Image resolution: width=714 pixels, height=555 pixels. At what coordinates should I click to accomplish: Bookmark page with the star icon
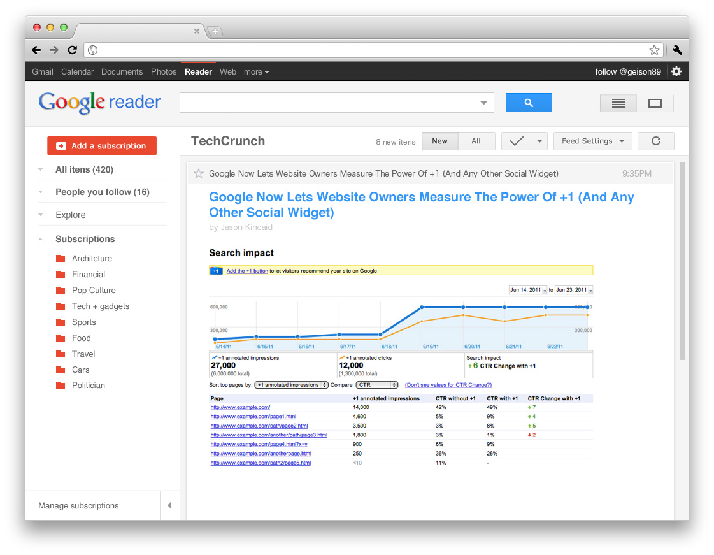click(x=654, y=50)
